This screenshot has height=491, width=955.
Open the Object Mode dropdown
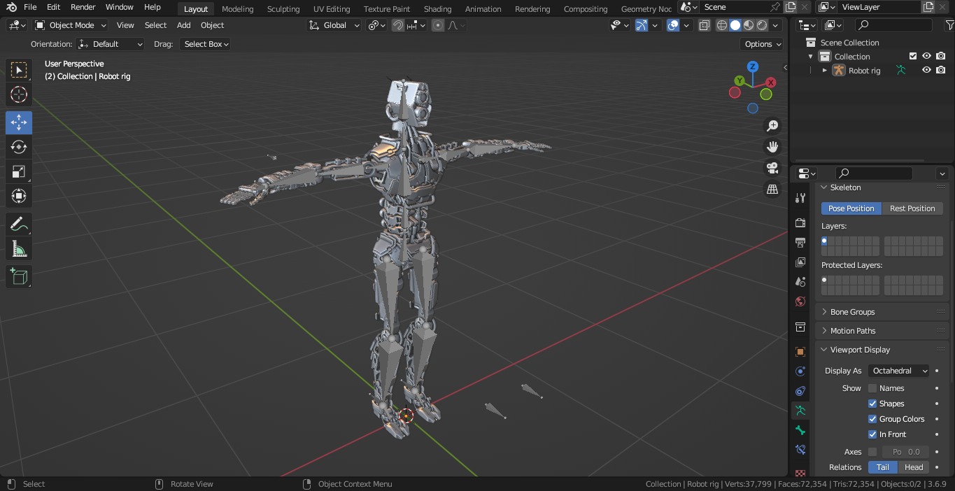71,25
